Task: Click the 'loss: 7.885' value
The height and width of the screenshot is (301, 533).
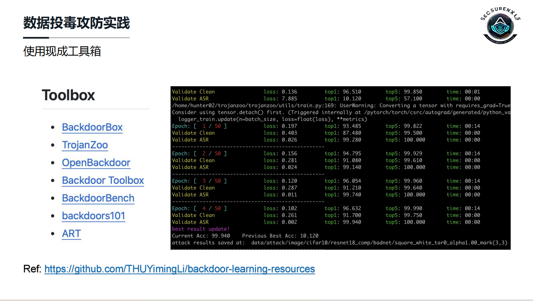Action: pos(280,99)
